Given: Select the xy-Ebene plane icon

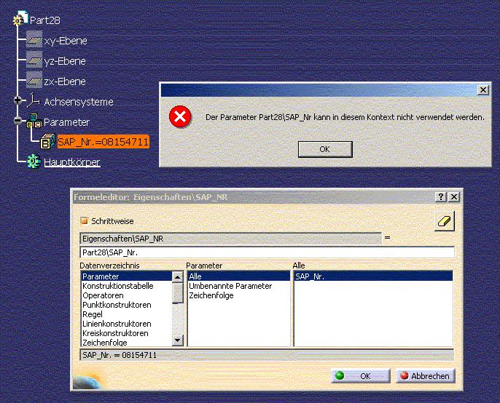Looking at the screenshot, I should coord(34,39).
